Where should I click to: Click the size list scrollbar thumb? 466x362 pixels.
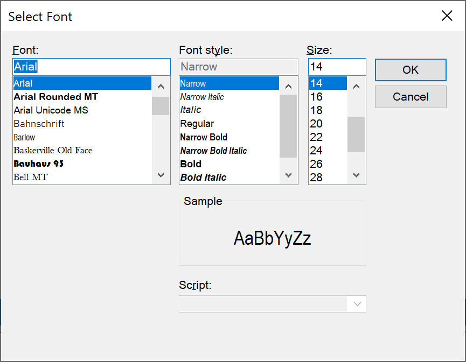click(x=356, y=134)
